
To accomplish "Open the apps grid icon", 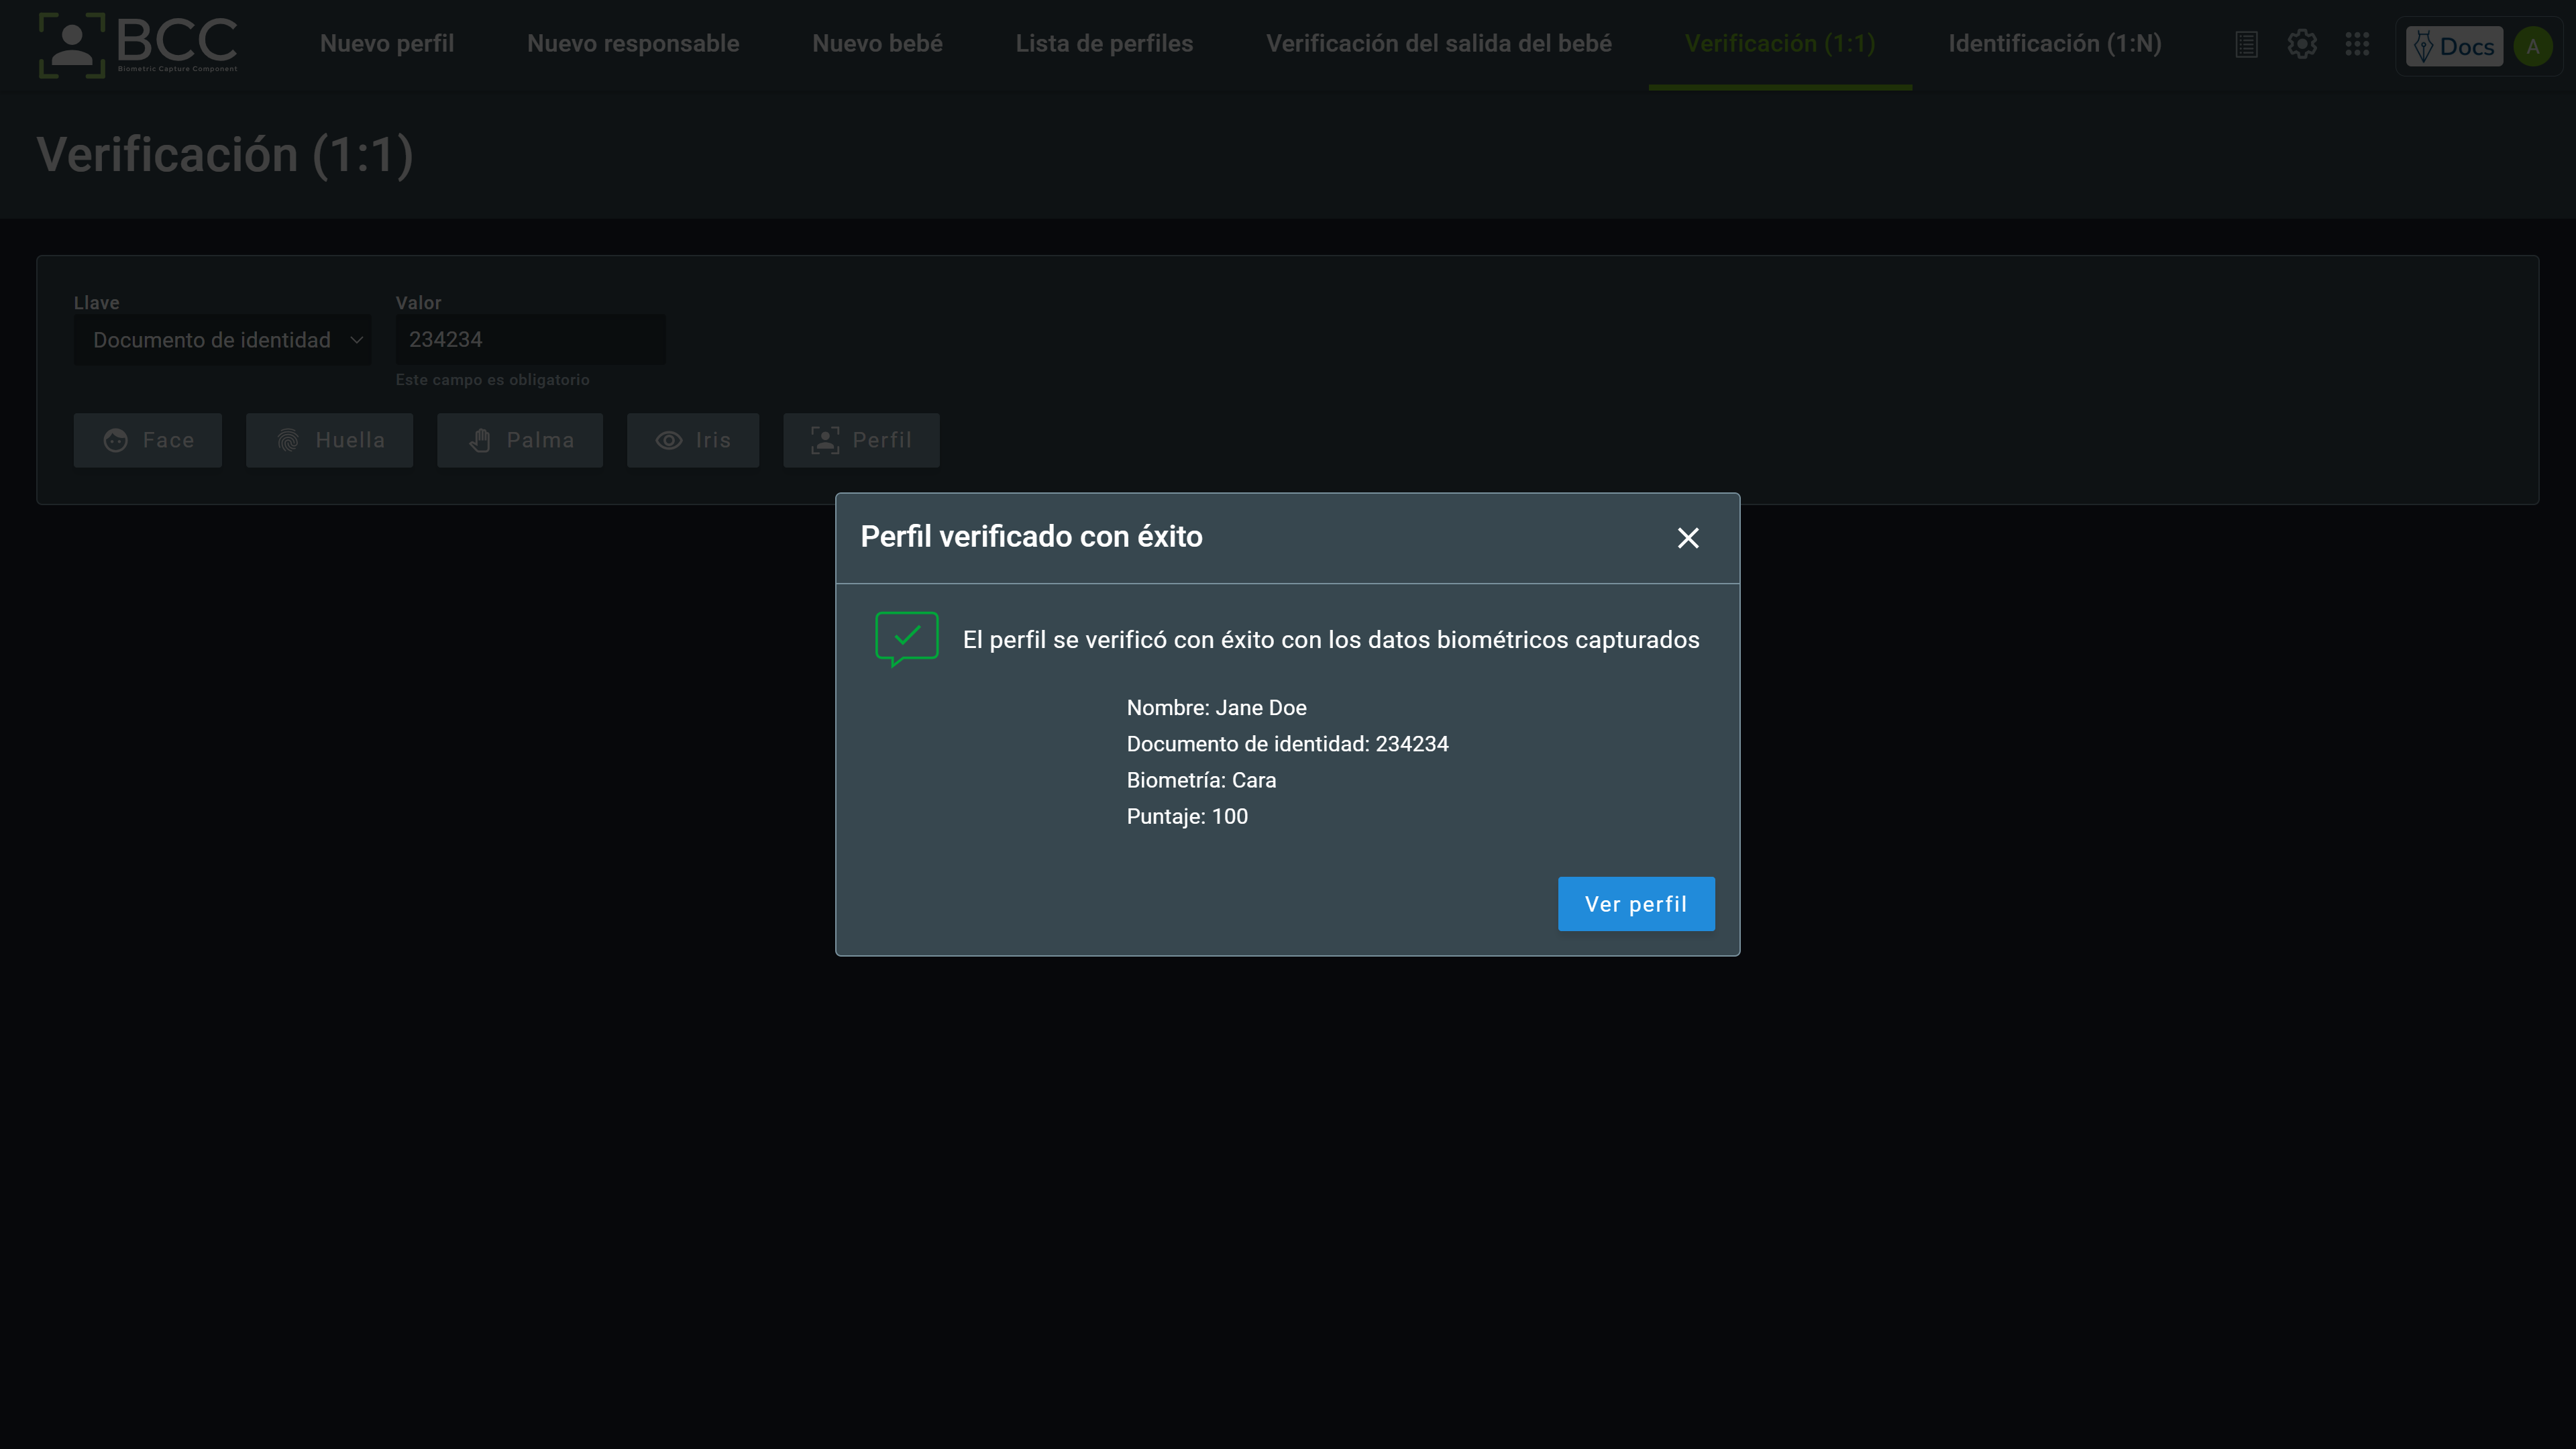I will (x=2357, y=45).
